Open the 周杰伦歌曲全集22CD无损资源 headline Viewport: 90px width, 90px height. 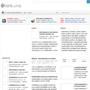coord(43,59)
